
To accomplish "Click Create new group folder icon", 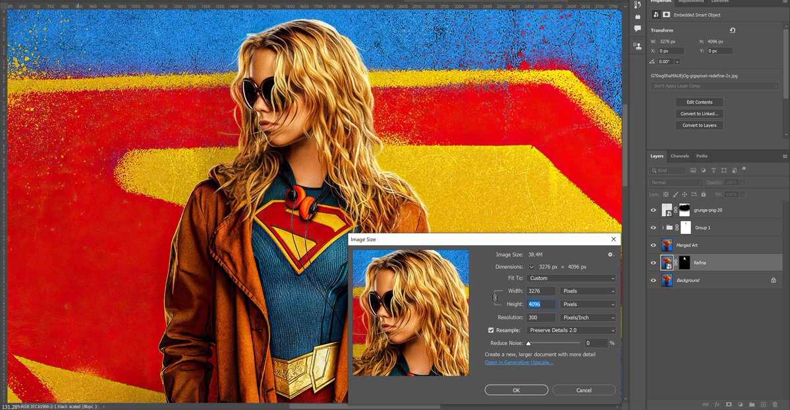I will point(752,405).
